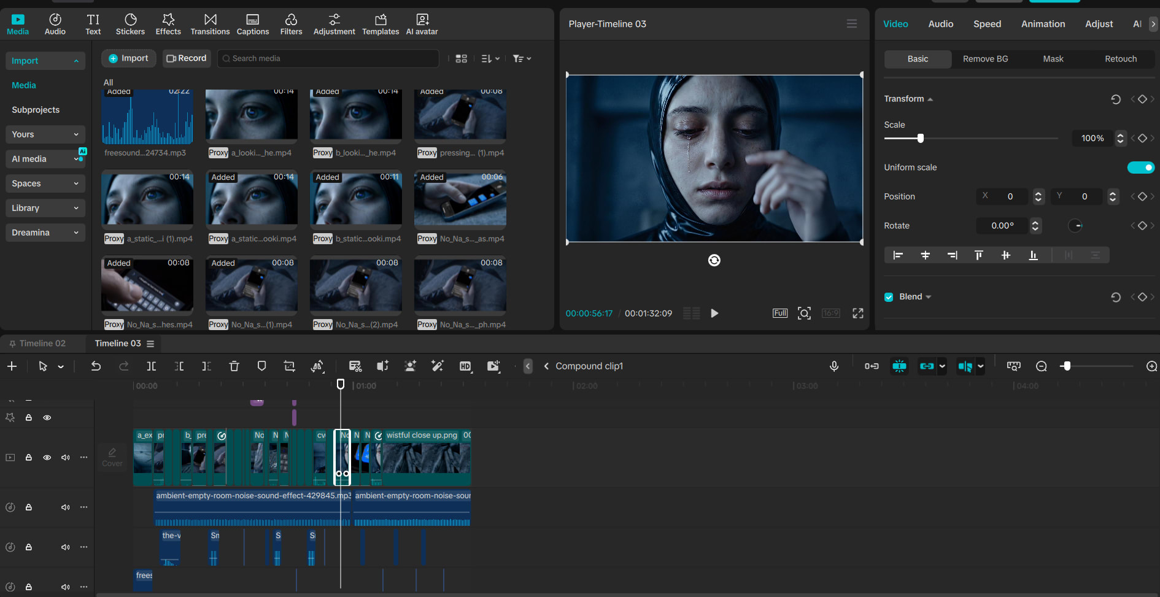Image resolution: width=1160 pixels, height=597 pixels.
Task: Select the Mask tab
Action: click(x=1053, y=59)
